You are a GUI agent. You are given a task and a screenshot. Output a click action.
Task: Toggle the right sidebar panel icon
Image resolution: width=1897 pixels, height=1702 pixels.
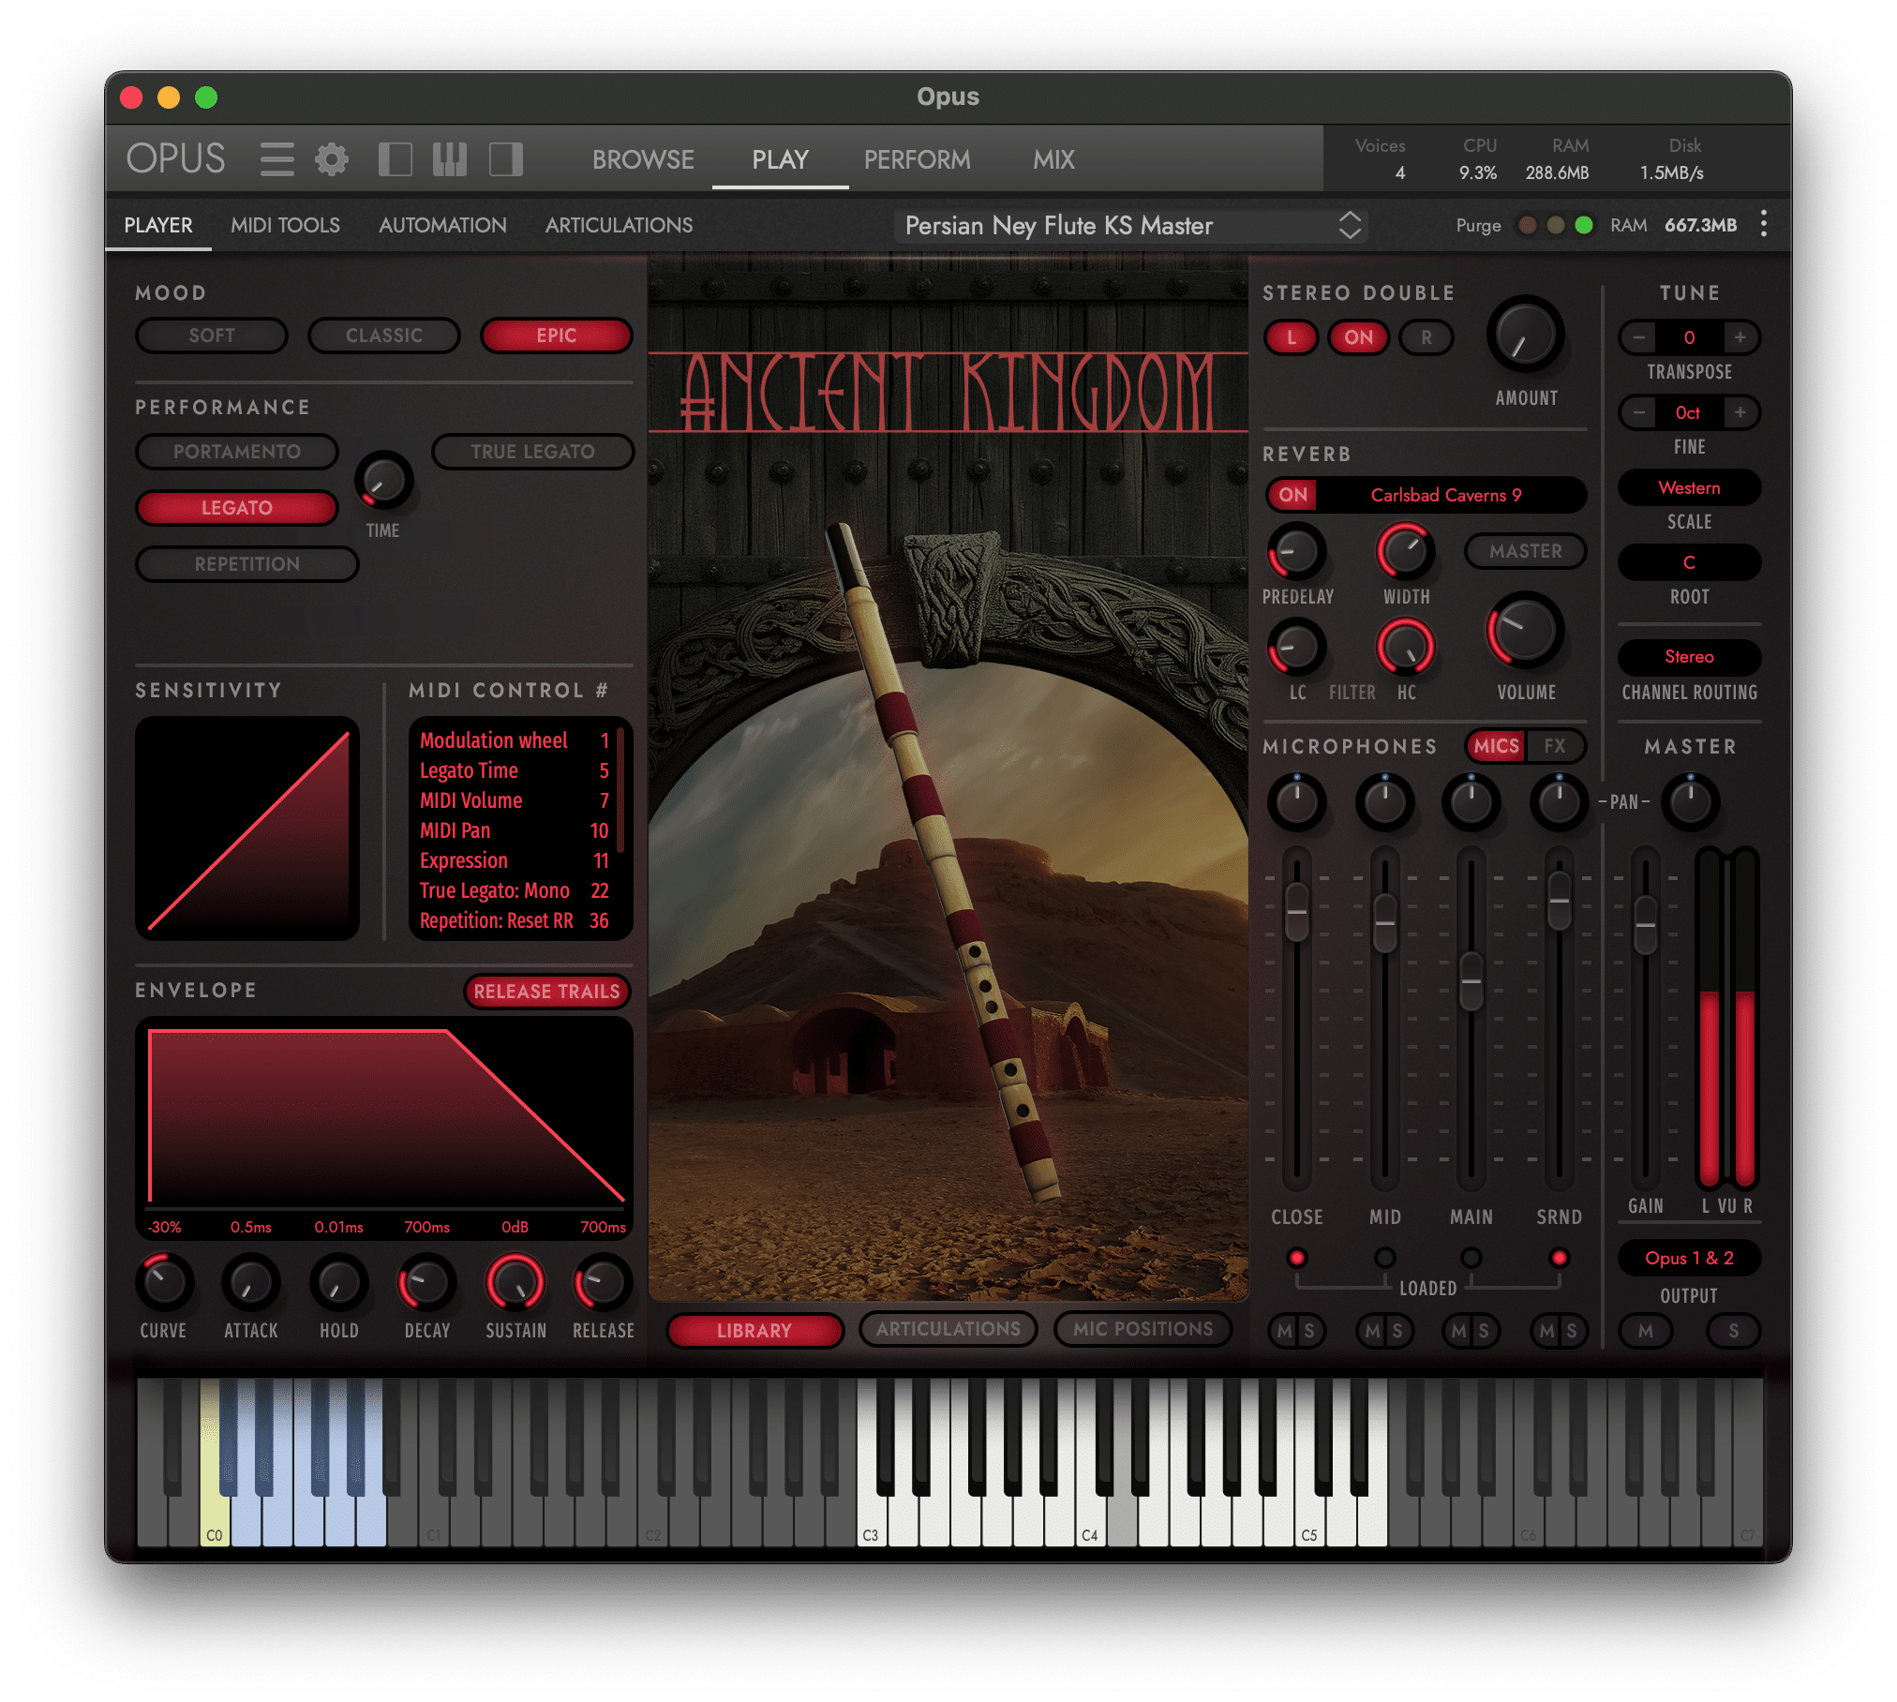point(506,159)
